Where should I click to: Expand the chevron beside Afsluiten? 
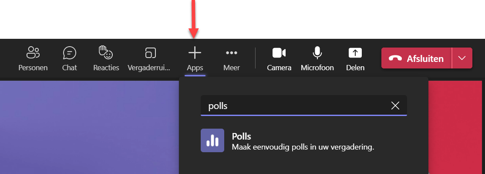pos(462,58)
